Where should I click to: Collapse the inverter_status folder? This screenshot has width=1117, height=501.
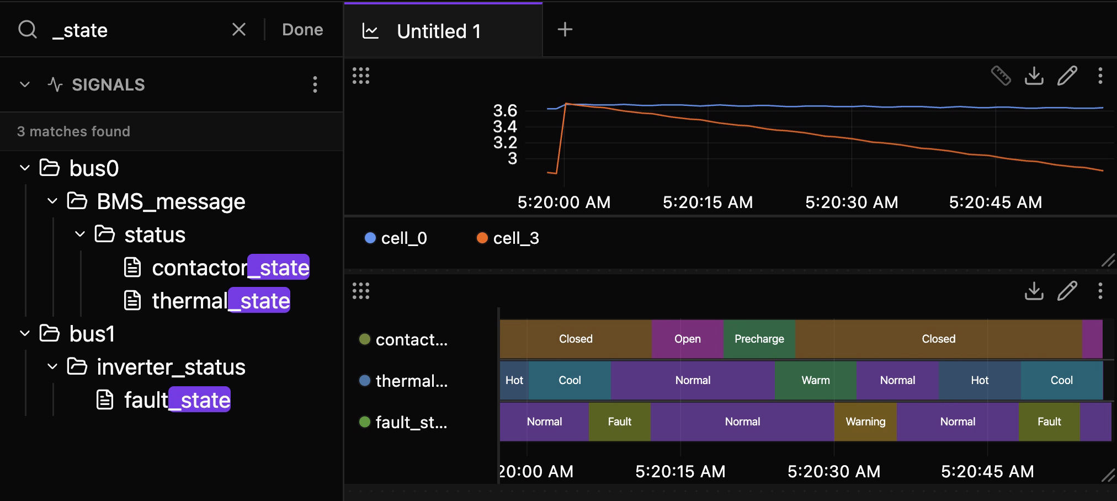[x=52, y=366]
